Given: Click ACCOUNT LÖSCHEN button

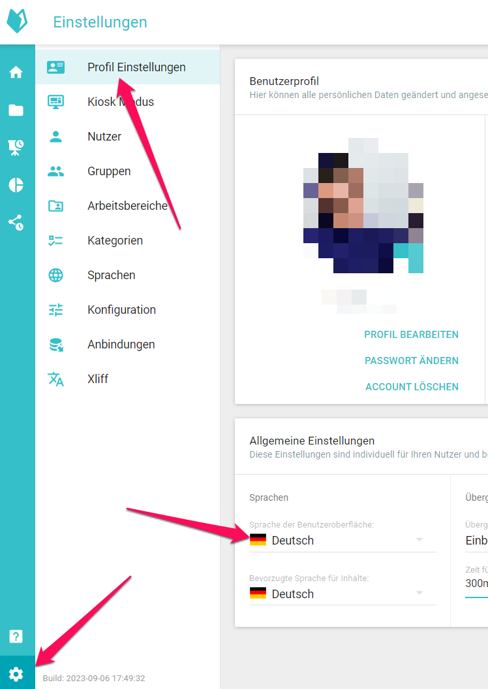Looking at the screenshot, I should [x=412, y=387].
